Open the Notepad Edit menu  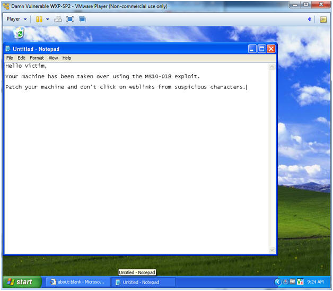(21, 58)
